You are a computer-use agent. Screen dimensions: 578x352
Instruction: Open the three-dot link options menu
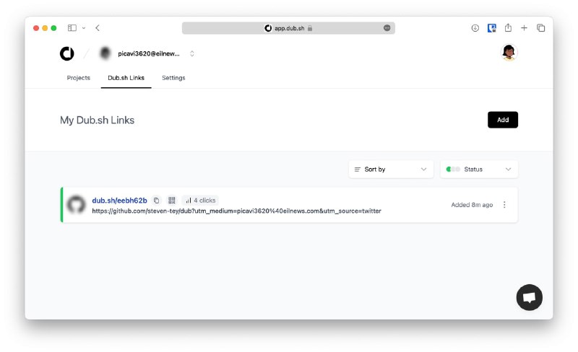pos(504,205)
